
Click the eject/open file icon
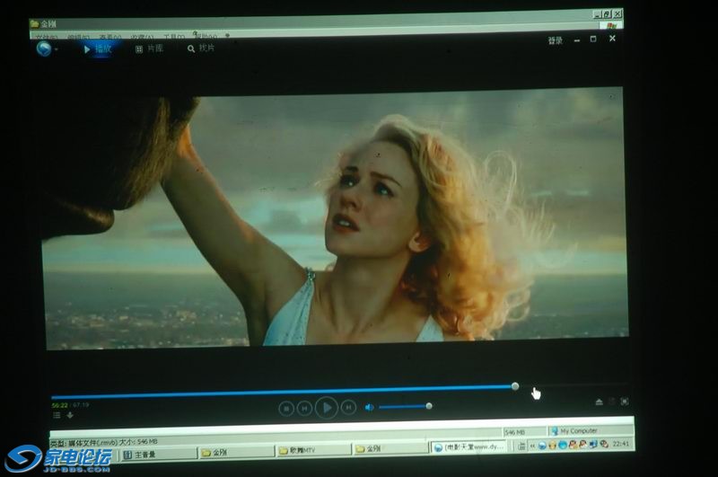pyautogui.click(x=599, y=402)
